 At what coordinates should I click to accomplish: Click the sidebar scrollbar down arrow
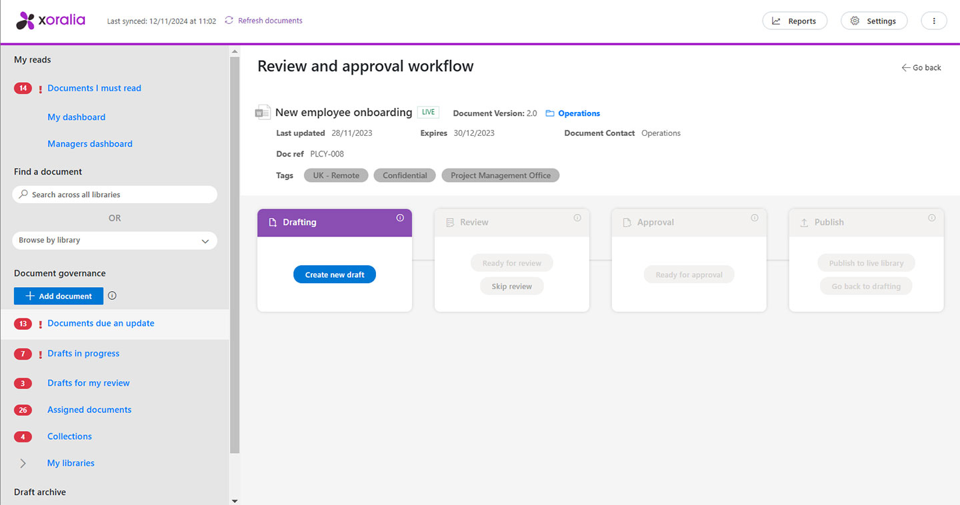tap(234, 500)
